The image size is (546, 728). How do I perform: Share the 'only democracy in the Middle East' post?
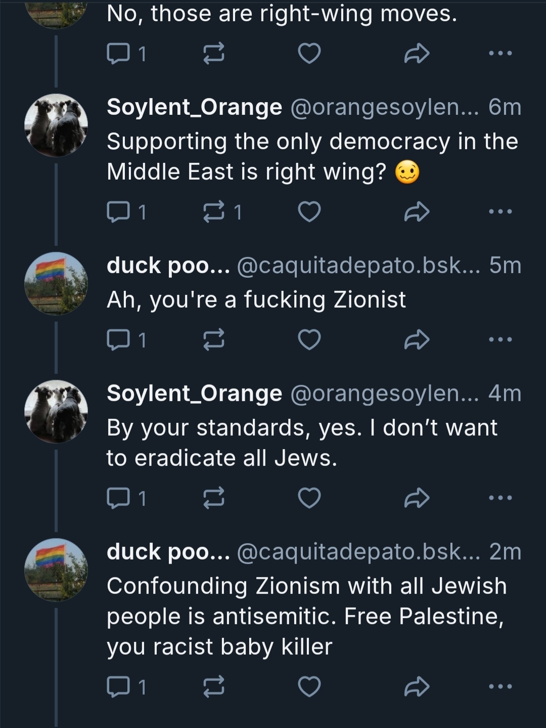click(x=417, y=212)
